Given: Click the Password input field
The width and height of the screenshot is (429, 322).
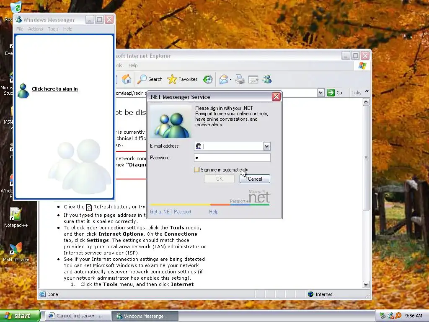Looking at the screenshot, I should [x=232, y=158].
